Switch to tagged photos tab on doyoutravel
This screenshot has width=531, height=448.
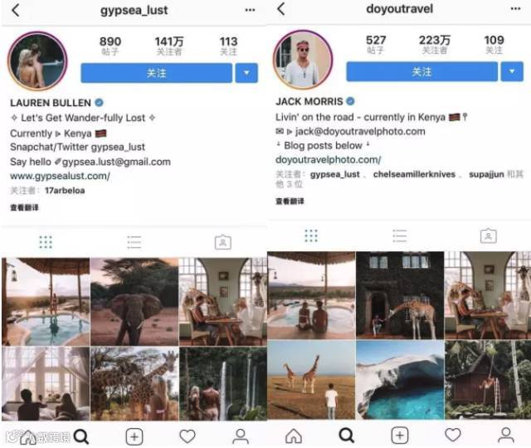tap(489, 236)
